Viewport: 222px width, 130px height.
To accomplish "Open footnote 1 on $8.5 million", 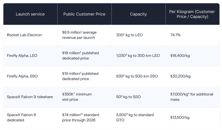I will coord(82,31).
